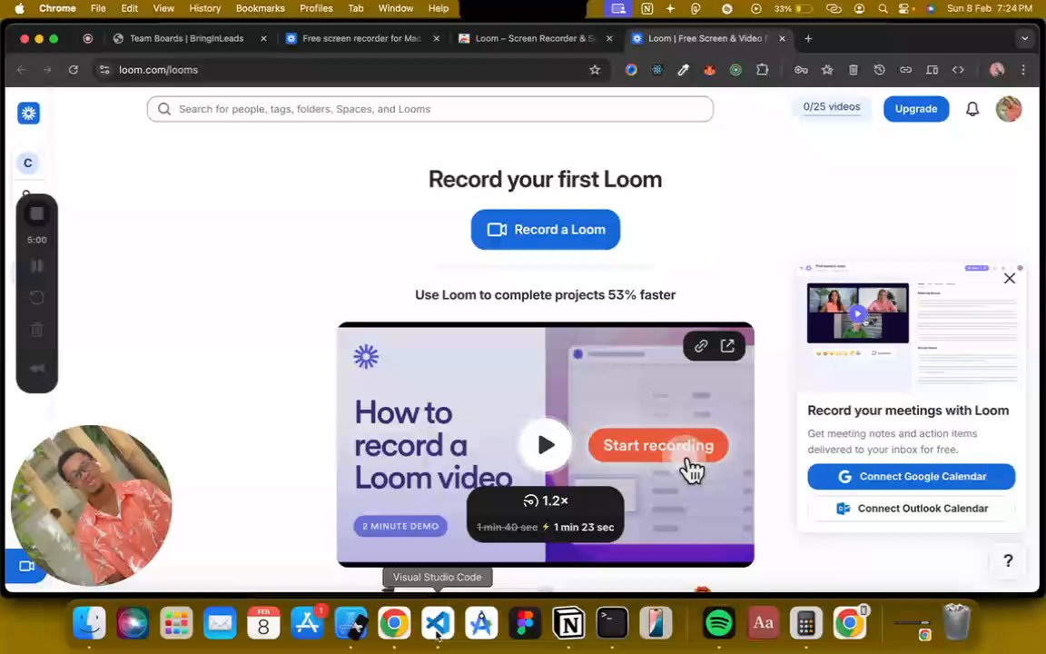Switch to Loom – Screen Recorder tab

pyautogui.click(x=535, y=39)
